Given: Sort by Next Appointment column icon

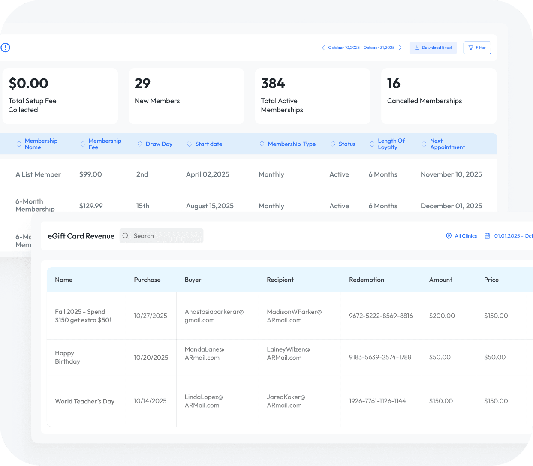Looking at the screenshot, I should tap(424, 144).
